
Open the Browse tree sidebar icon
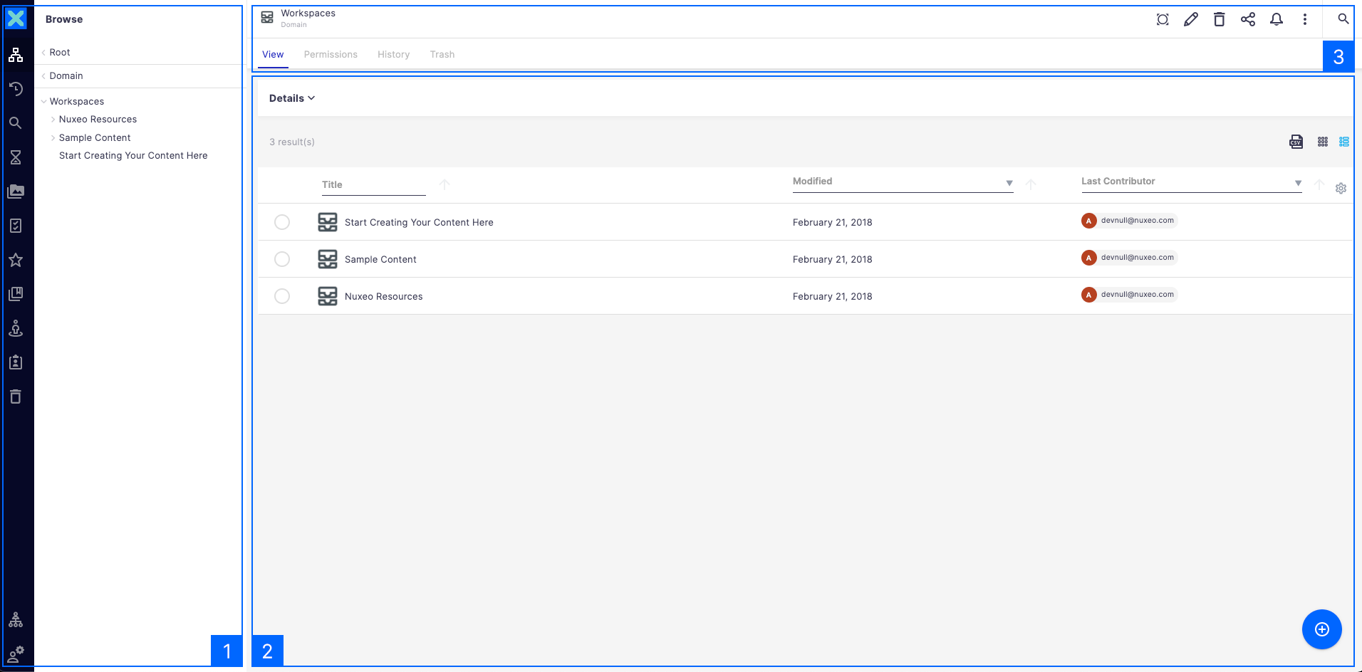16,55
